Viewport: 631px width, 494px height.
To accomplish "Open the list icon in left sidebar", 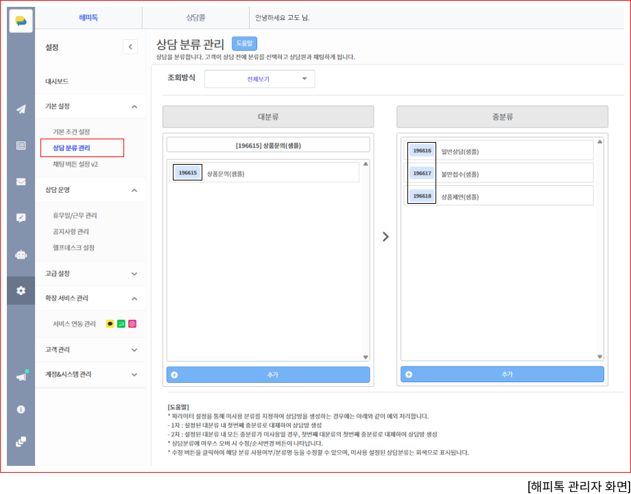I will coord(21,145).
